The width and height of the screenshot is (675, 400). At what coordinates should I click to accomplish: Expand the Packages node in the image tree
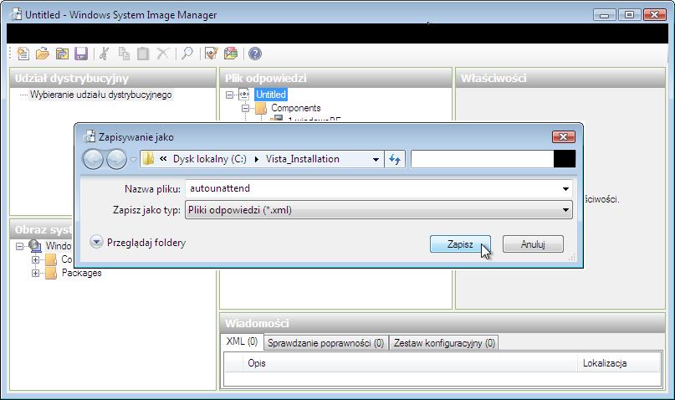point(36,273)
